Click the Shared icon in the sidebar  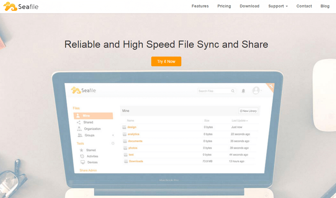click(79, 122)
